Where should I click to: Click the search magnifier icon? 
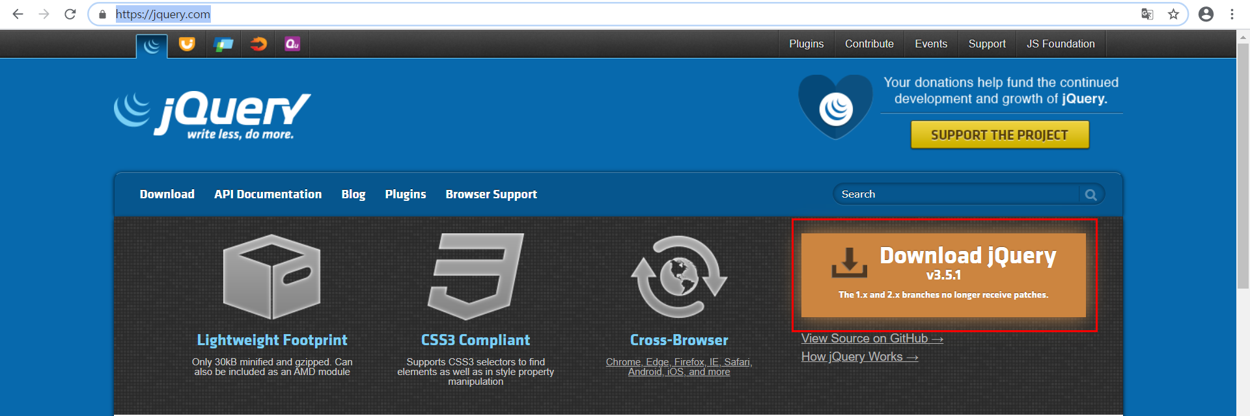pyautogui.click(x=1091, y=194)
